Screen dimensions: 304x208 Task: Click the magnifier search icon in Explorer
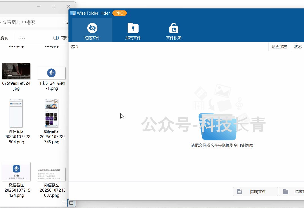[x=66, y=23]
